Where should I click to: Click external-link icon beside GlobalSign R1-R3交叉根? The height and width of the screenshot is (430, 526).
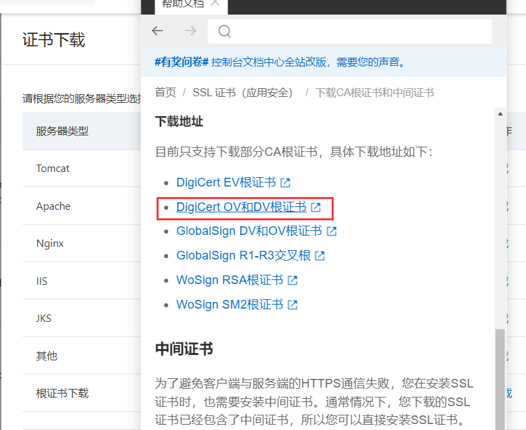[320, 256]
